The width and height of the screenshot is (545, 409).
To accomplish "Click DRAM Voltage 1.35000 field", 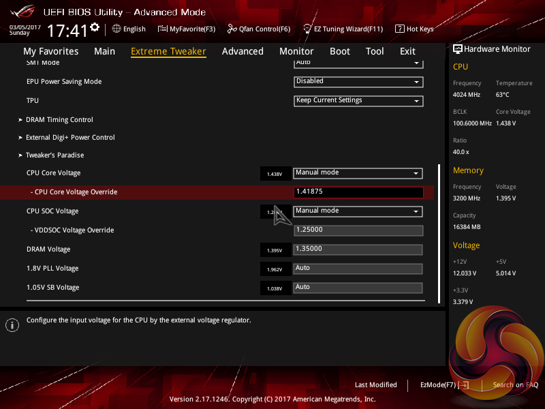I will (358, 249).
